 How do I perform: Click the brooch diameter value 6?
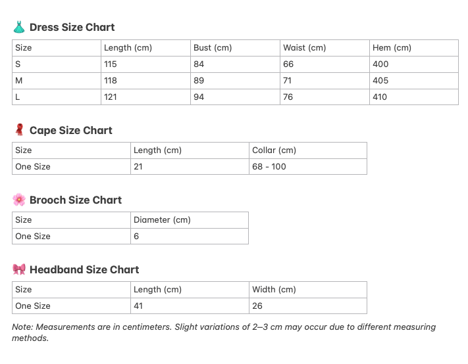coord(136,236)
